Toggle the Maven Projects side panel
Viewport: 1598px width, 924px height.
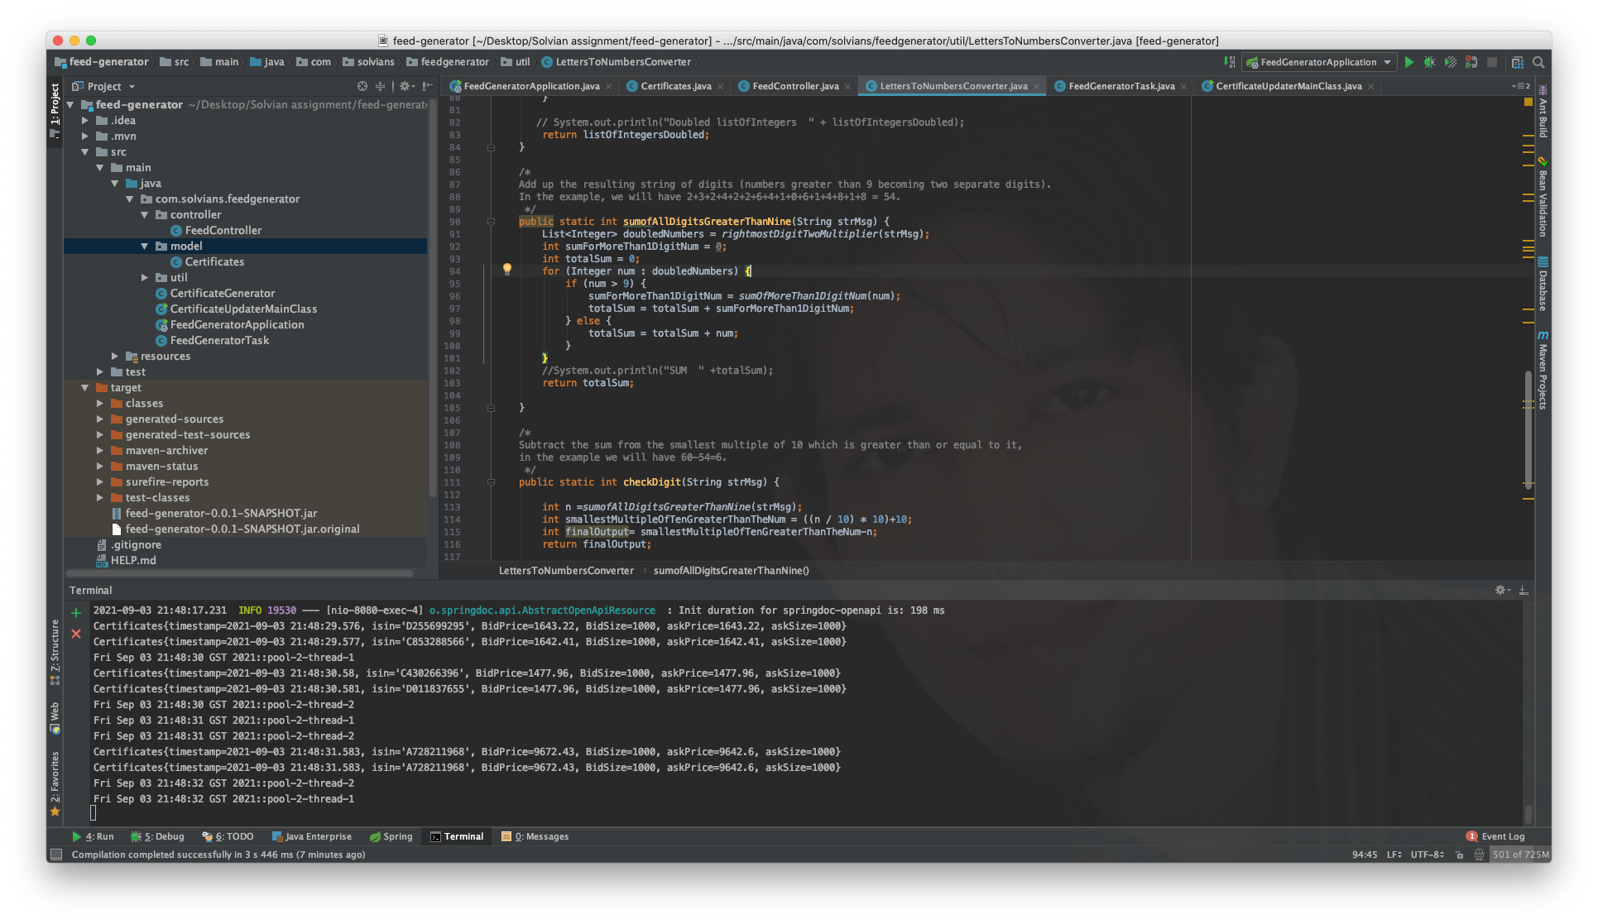pos(1543,371)
